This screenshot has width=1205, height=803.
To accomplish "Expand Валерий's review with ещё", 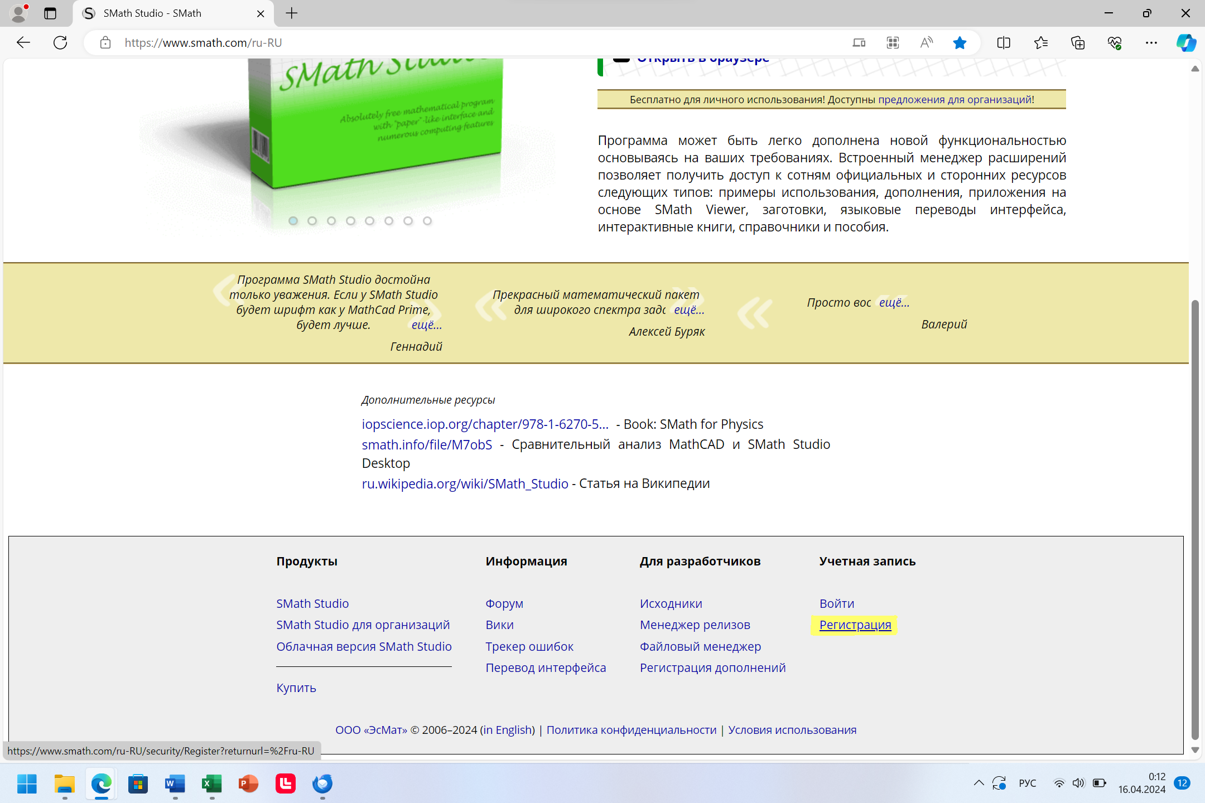I will (x=894, y=302).
